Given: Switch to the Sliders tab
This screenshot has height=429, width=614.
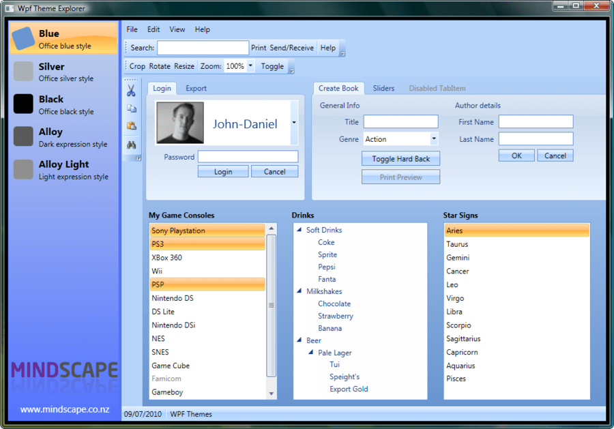Looking at the screenshot, I should [383, 89].
